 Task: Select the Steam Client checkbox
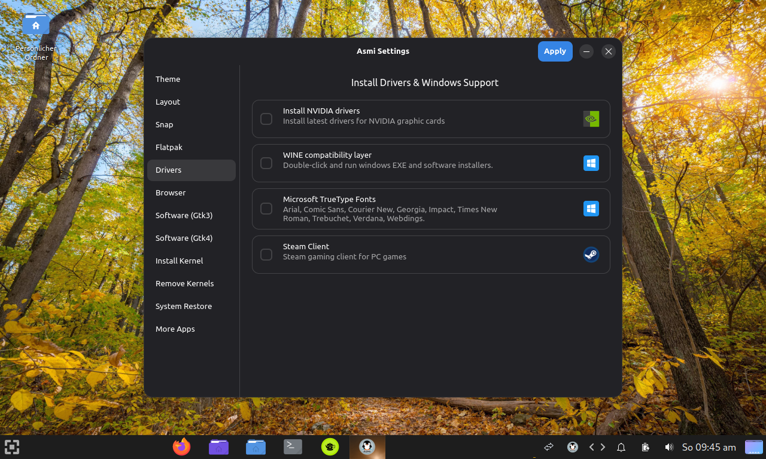tap(266, 255)
